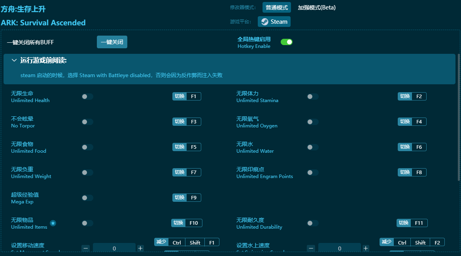Click the minus stepper for movement speed
Viewport: 461px width, 256px height.
point(86,248)
